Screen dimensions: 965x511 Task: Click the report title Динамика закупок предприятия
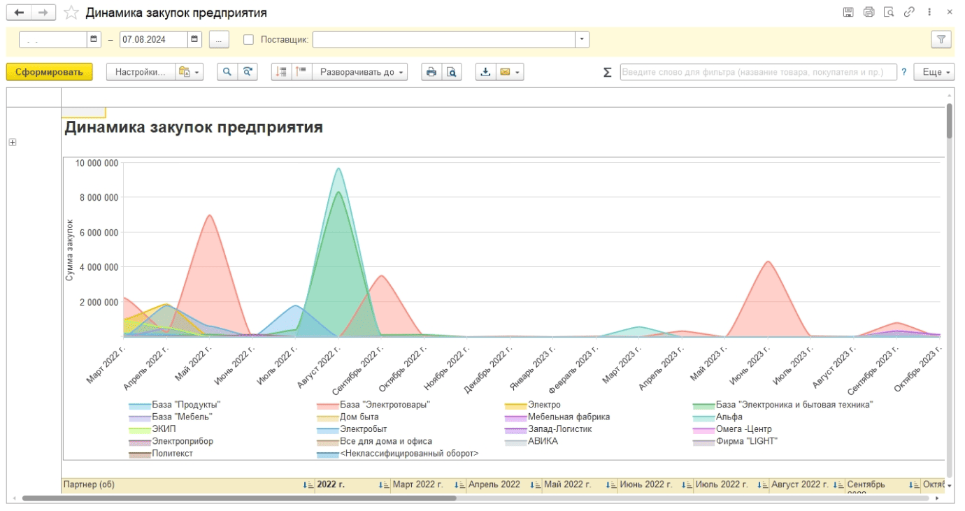(x=194, y=127)
